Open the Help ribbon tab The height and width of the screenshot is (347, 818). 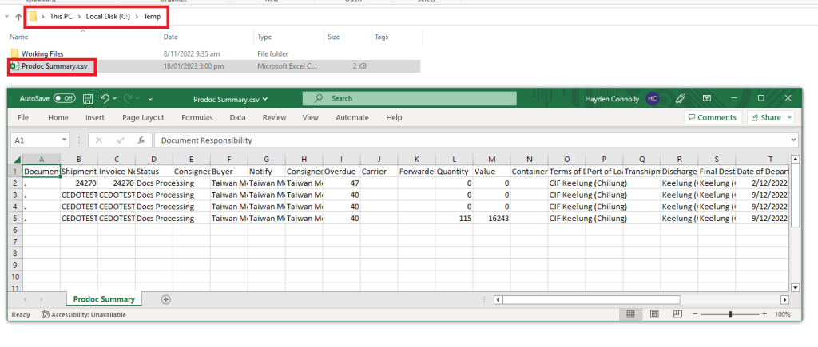click(x=394, y=118)
